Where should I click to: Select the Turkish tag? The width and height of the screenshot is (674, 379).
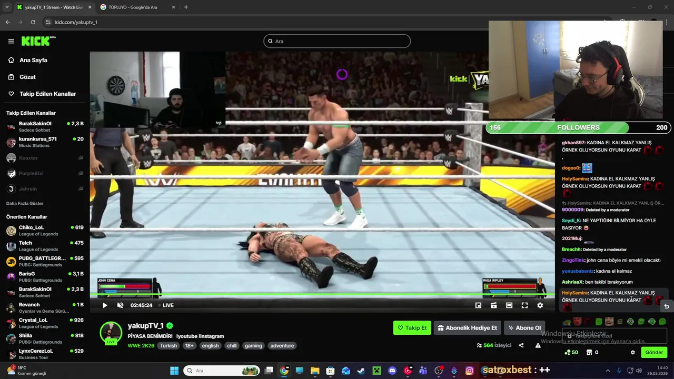tap(168, 346)
